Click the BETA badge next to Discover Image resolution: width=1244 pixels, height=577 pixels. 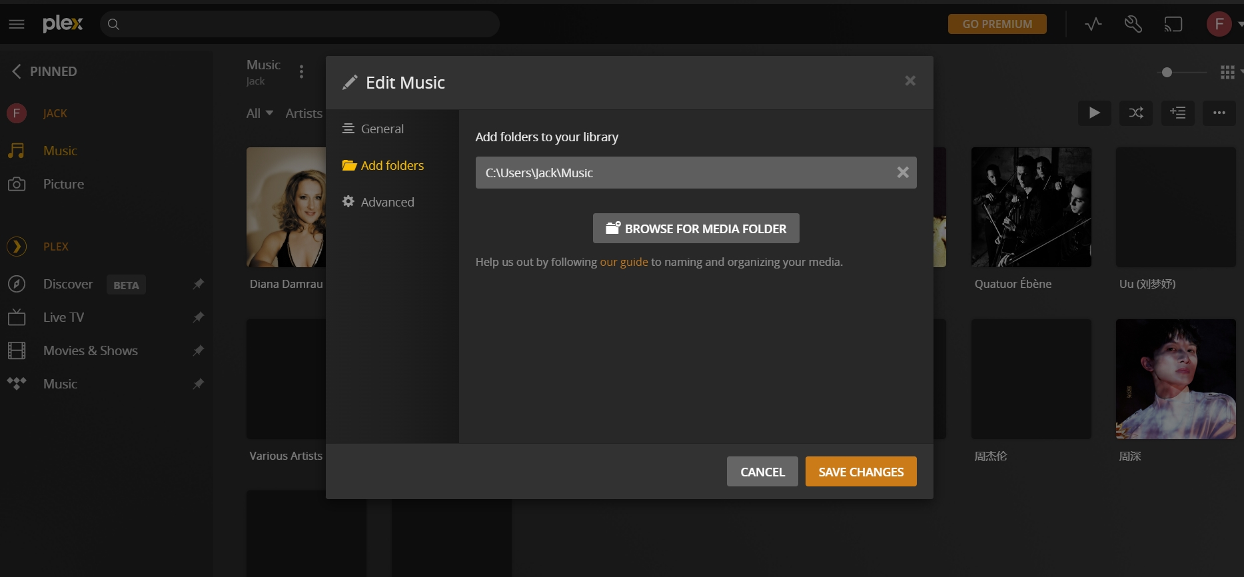126,285
